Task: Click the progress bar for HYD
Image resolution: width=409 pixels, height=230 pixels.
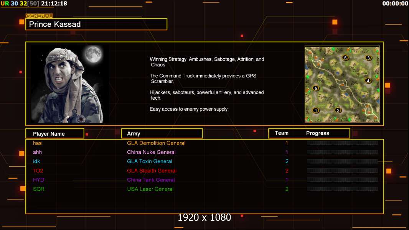Action: coord(342,180)
